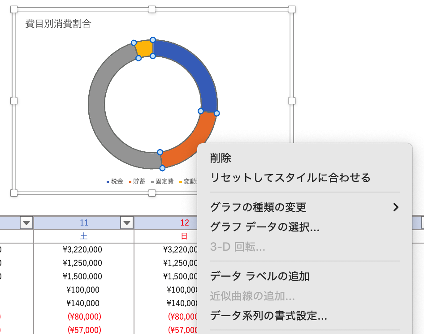Image resolution: width=424 pixels, height=334 pixels.
Task: Click 削除 in the context menu
Action: coord(221,158)
